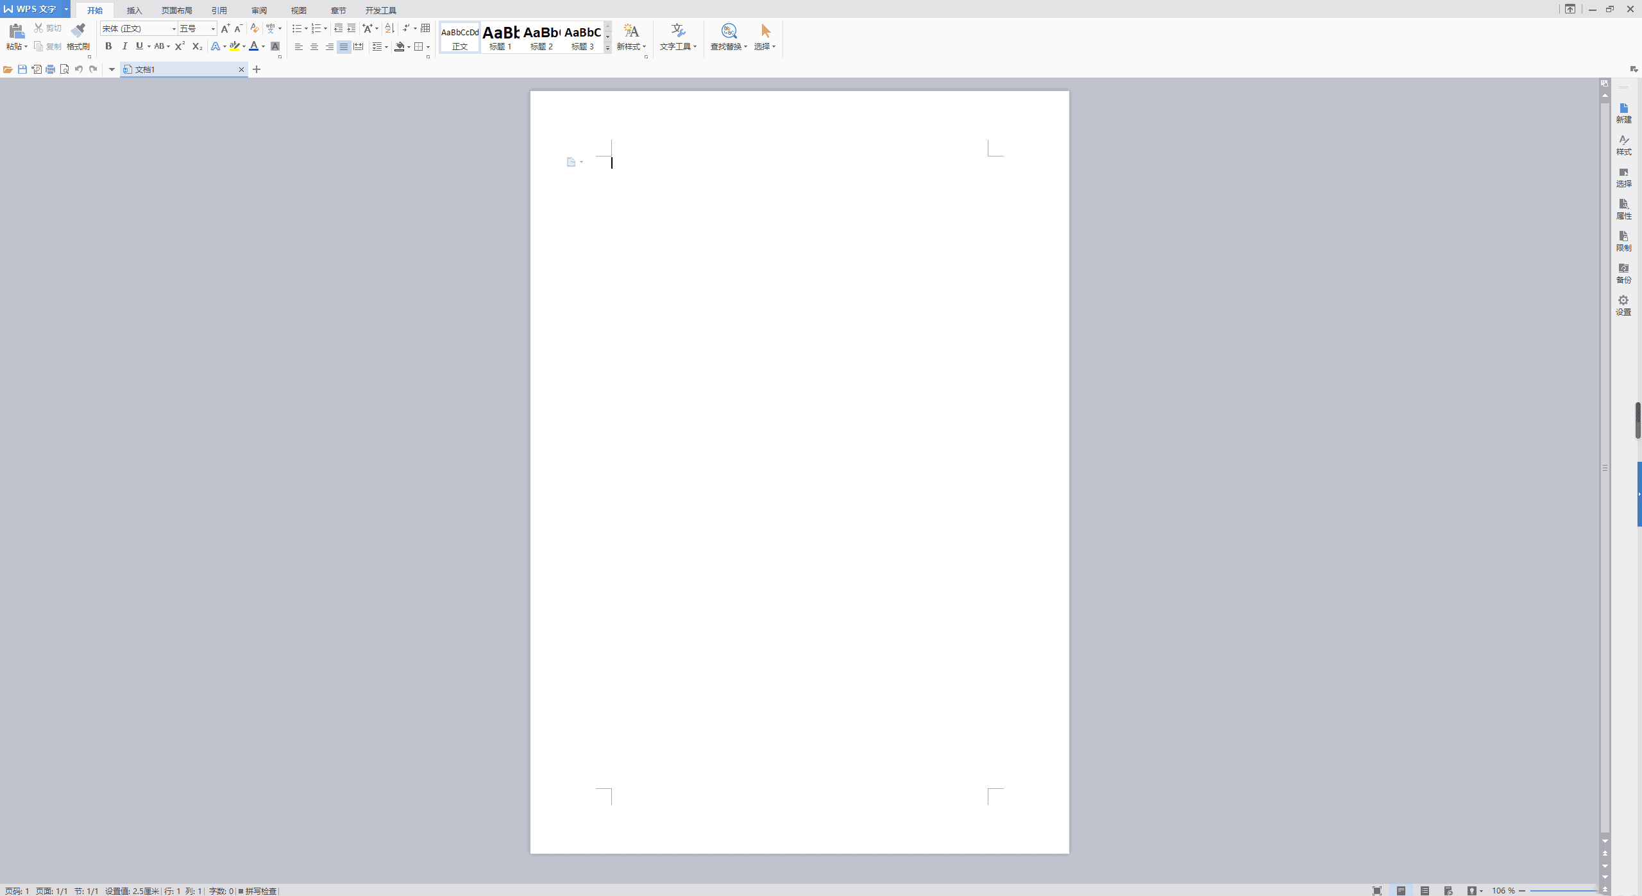This screenshot has height=896, width=1642.
Task: Expand the highlight color dropdown arrow
Action: [244, 46]
